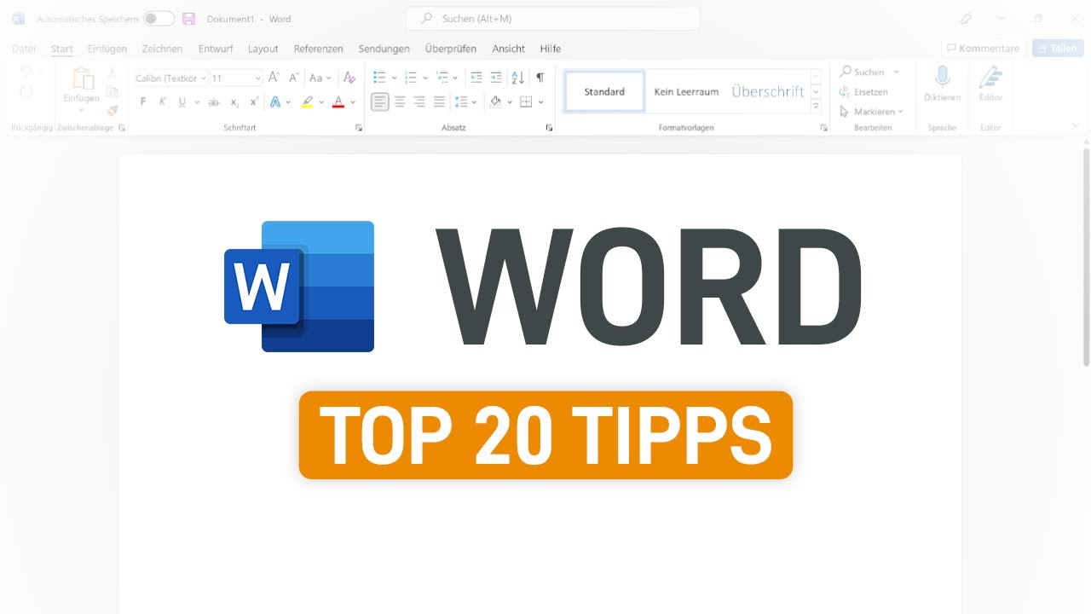Undo the last action
The image size is (1091, 614).
click(26, 72)
